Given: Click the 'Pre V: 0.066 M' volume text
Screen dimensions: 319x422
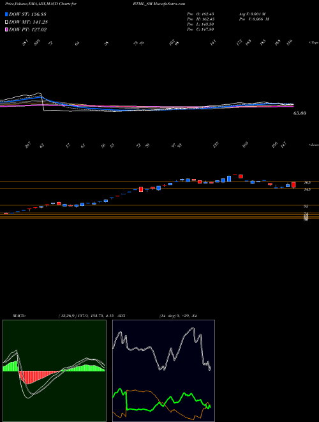Looking at the screenshot, I should tap(255, 19).
